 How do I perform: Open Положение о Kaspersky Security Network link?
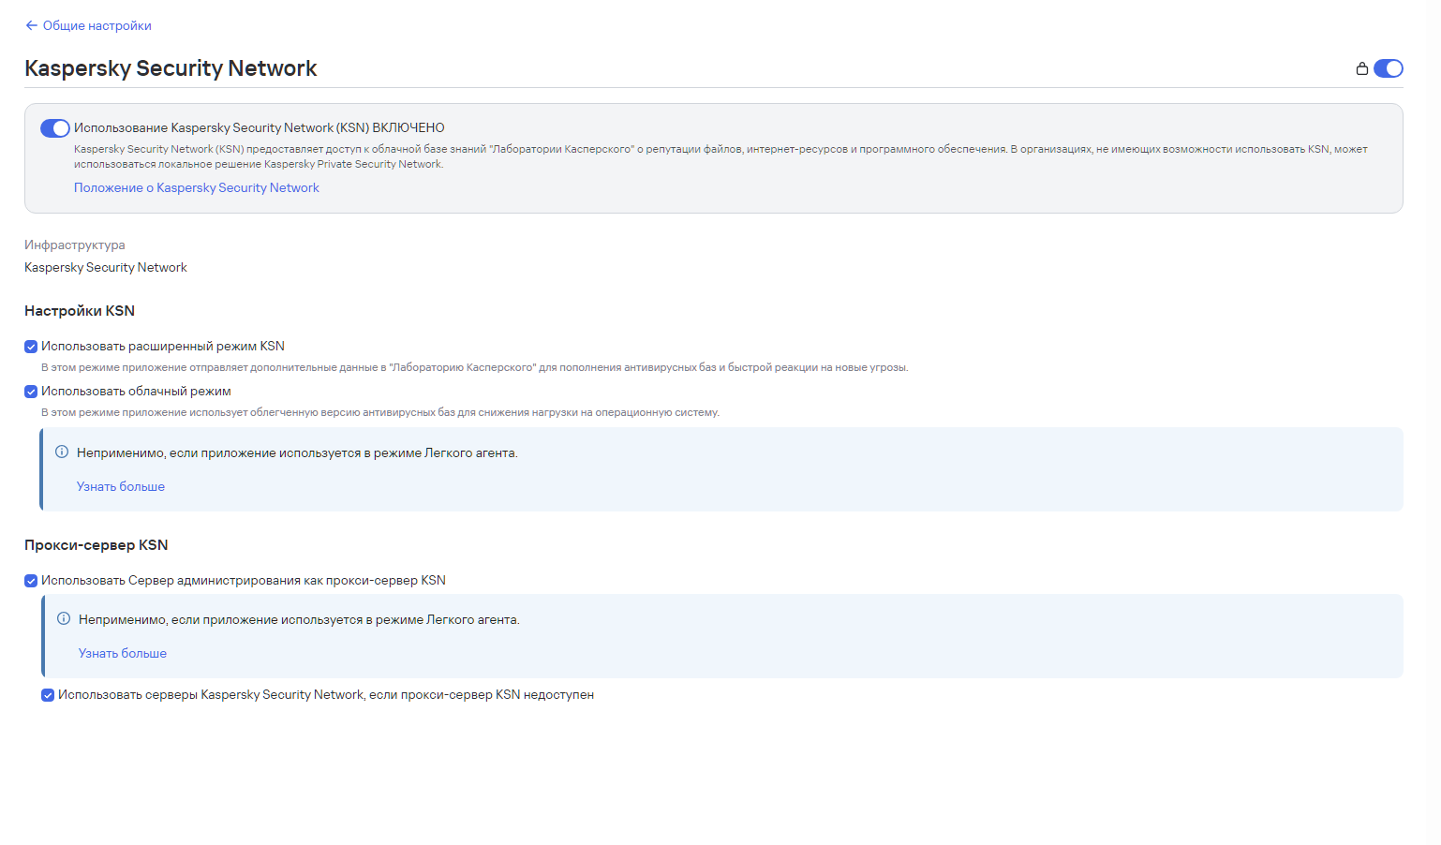197,188
